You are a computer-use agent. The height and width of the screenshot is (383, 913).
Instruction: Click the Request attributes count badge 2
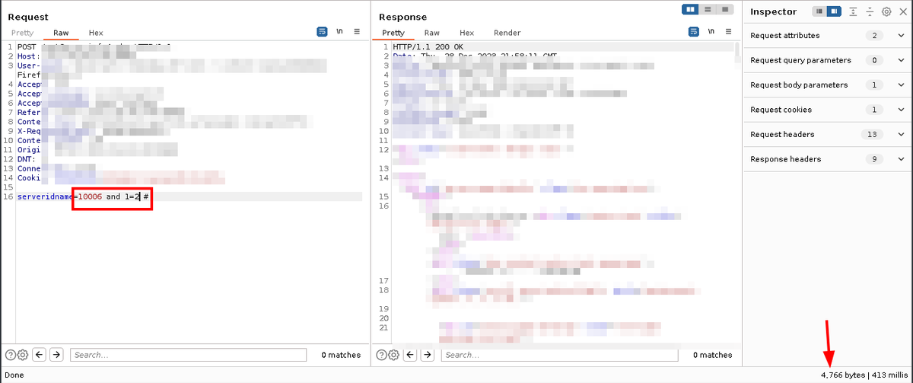coord(874,36)
